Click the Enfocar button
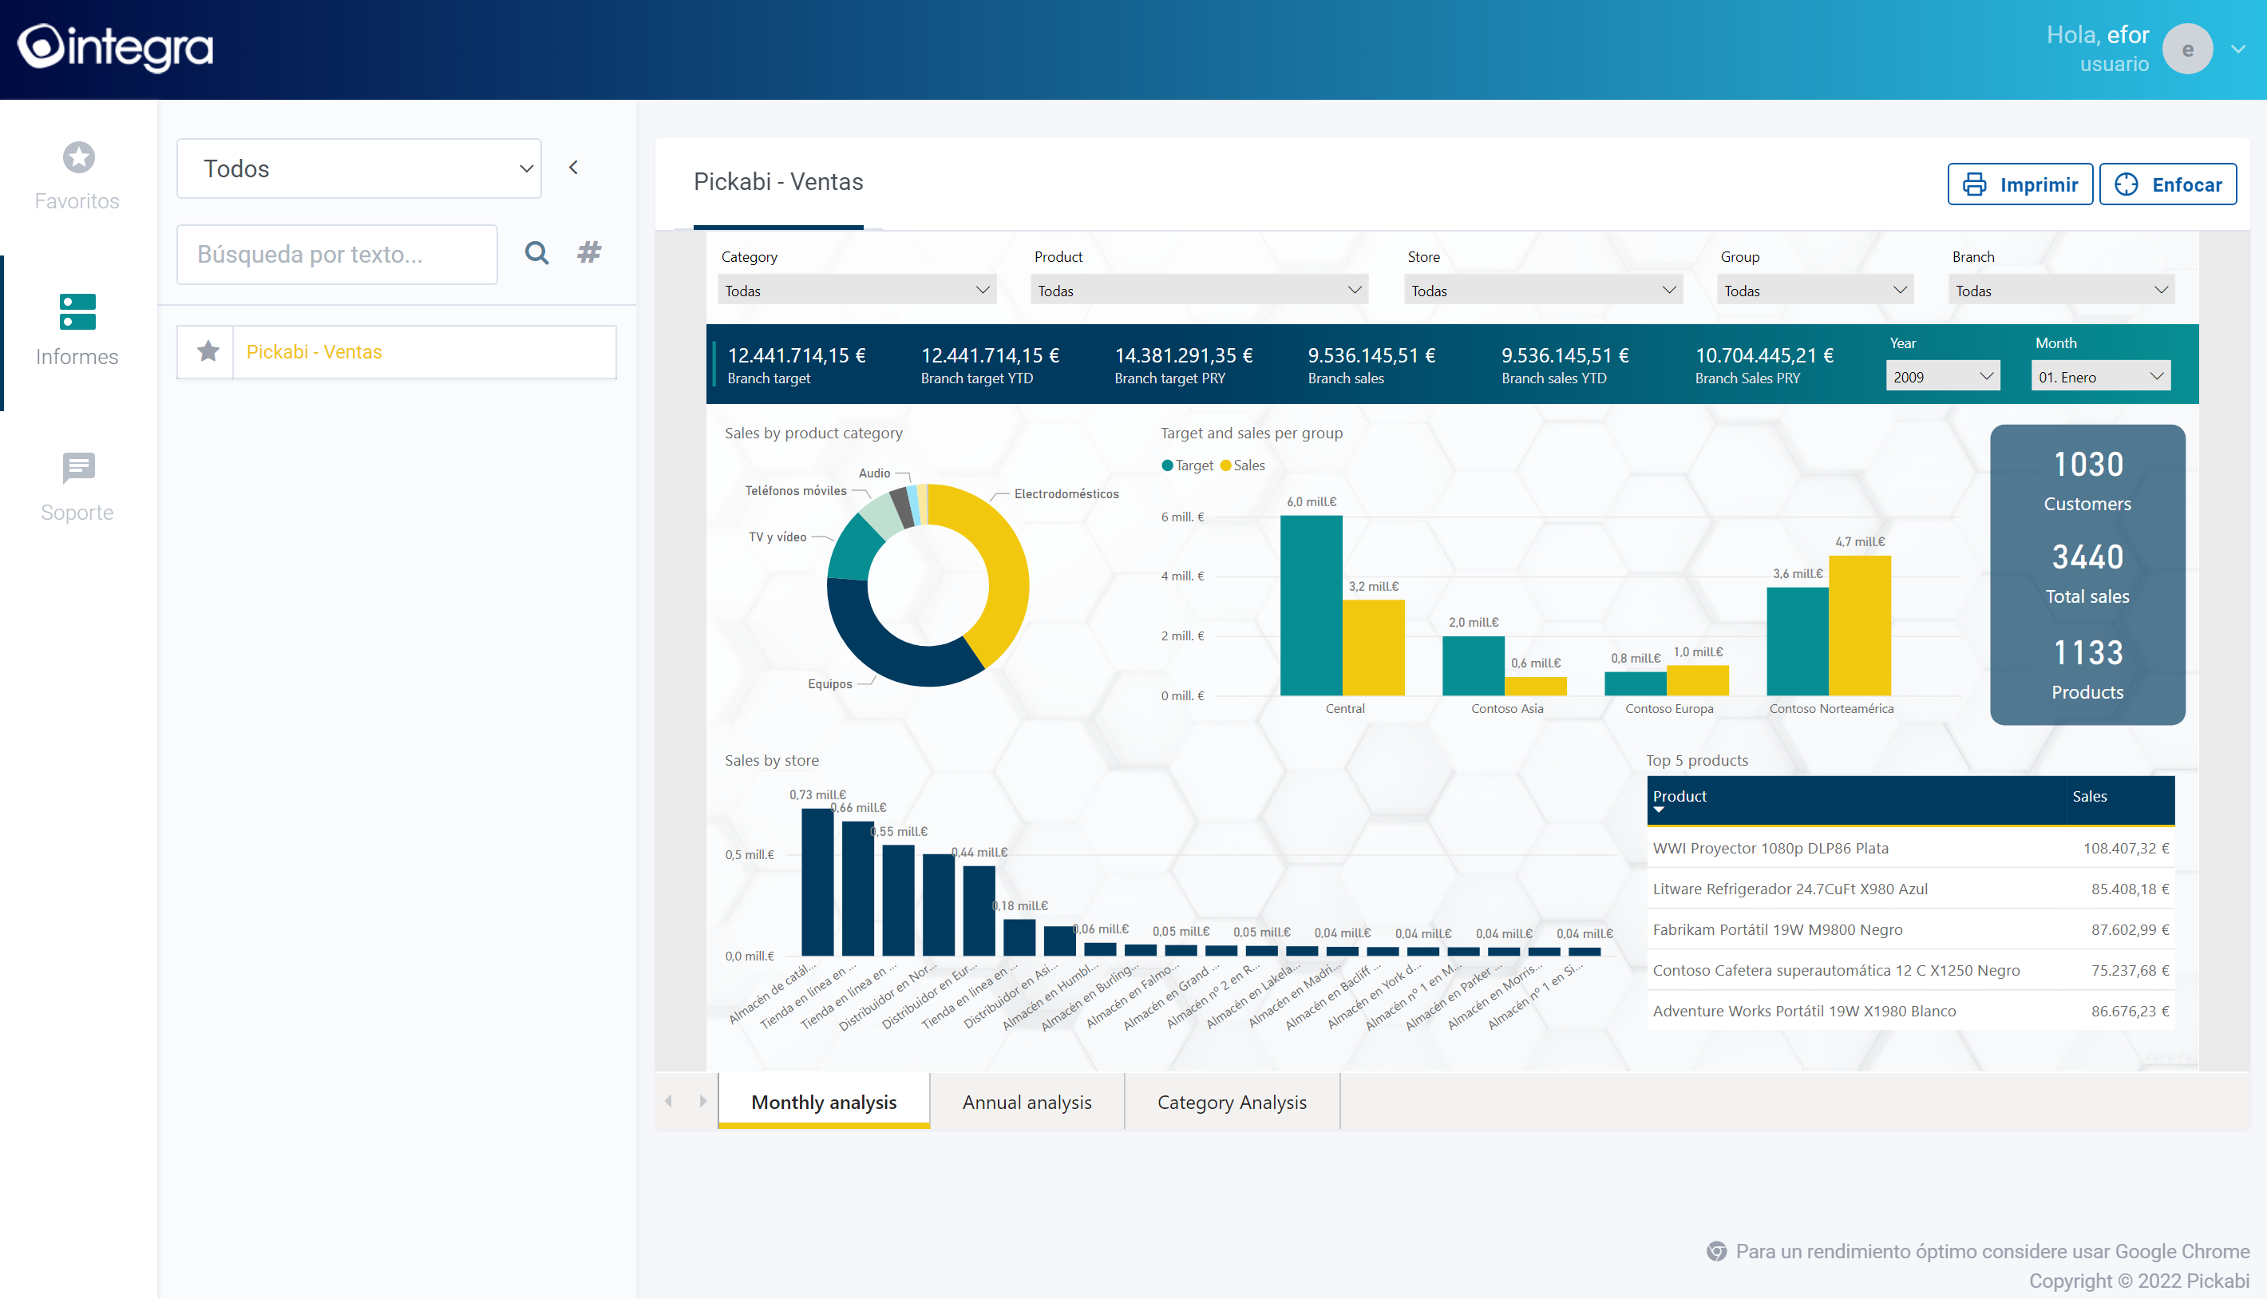Viewport: 2267px width, 1299px height. coord(2167,184)
